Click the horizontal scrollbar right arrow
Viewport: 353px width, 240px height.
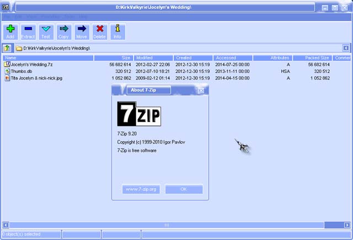[x=347, y=225]
